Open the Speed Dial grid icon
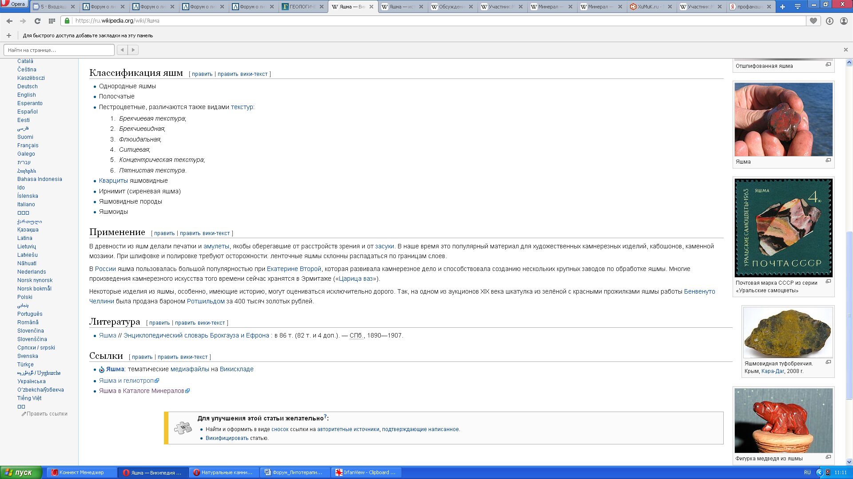Screen dimensions: 853x479 click(x=52, y=21)
